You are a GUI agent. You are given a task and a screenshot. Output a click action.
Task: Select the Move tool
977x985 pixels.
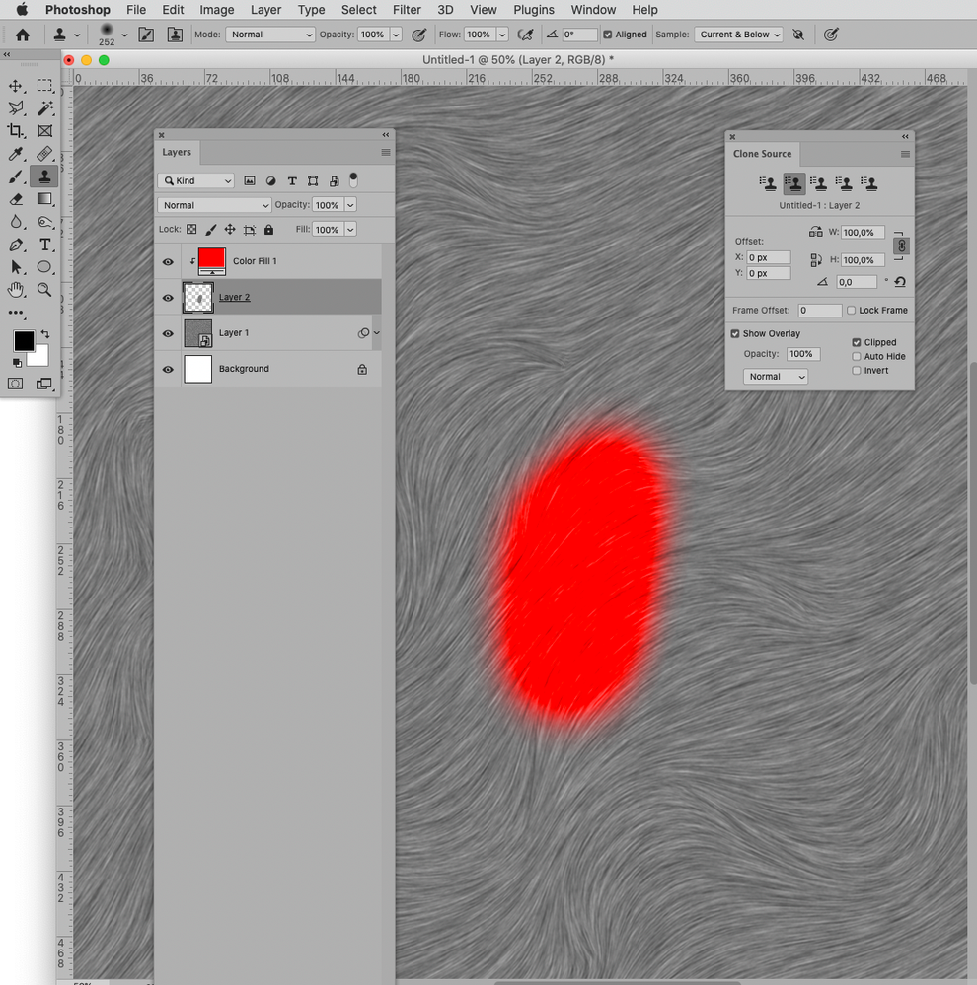coord(16,86)
